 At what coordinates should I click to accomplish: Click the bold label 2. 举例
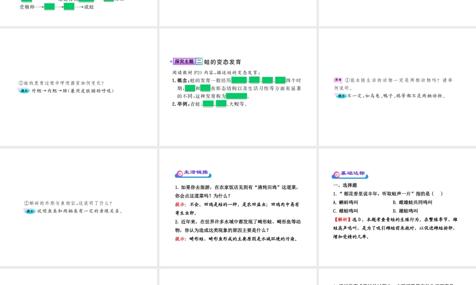[181, 104]
